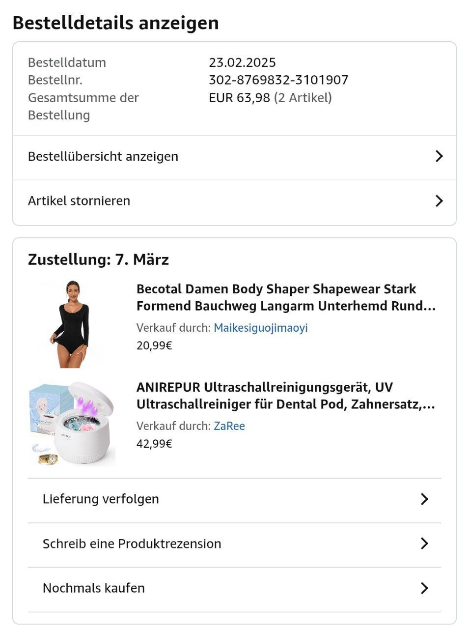469x629 pixels.
Task: Visit seller ZaRee link
Action: click(x=229, y=426)
